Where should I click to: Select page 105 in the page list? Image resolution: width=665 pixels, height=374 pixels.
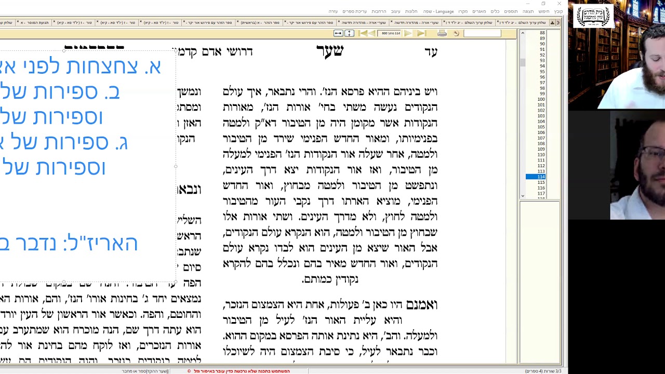[541, 127]
